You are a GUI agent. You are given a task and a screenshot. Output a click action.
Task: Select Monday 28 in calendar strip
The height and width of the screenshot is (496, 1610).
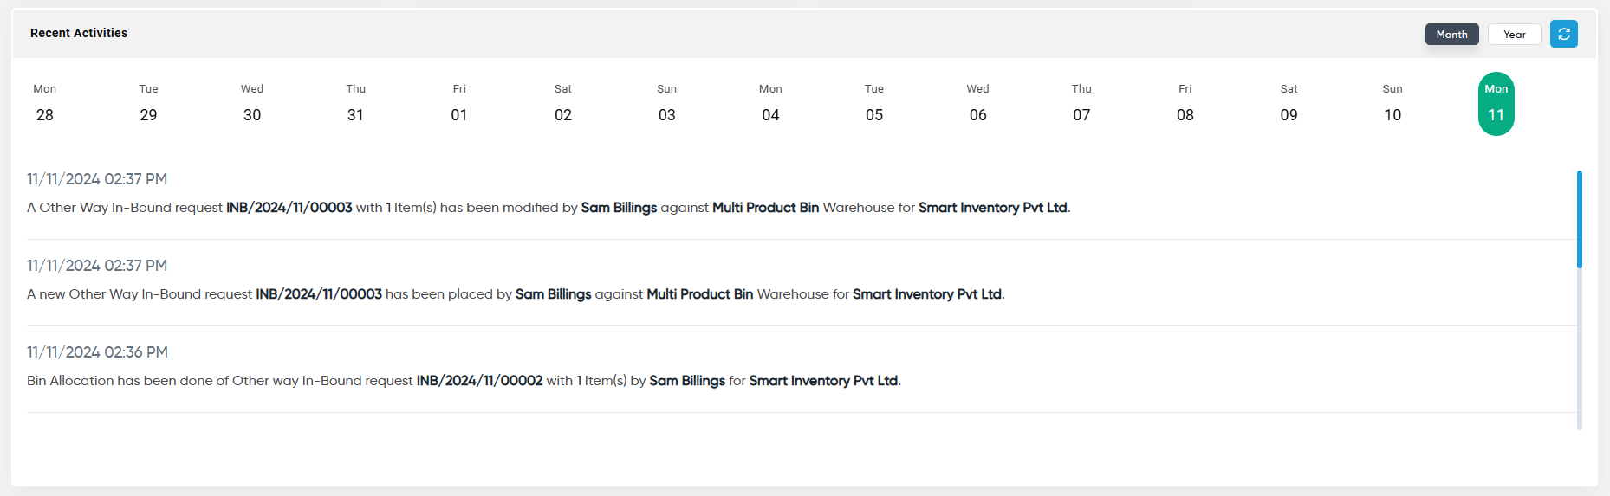(45, 104)
